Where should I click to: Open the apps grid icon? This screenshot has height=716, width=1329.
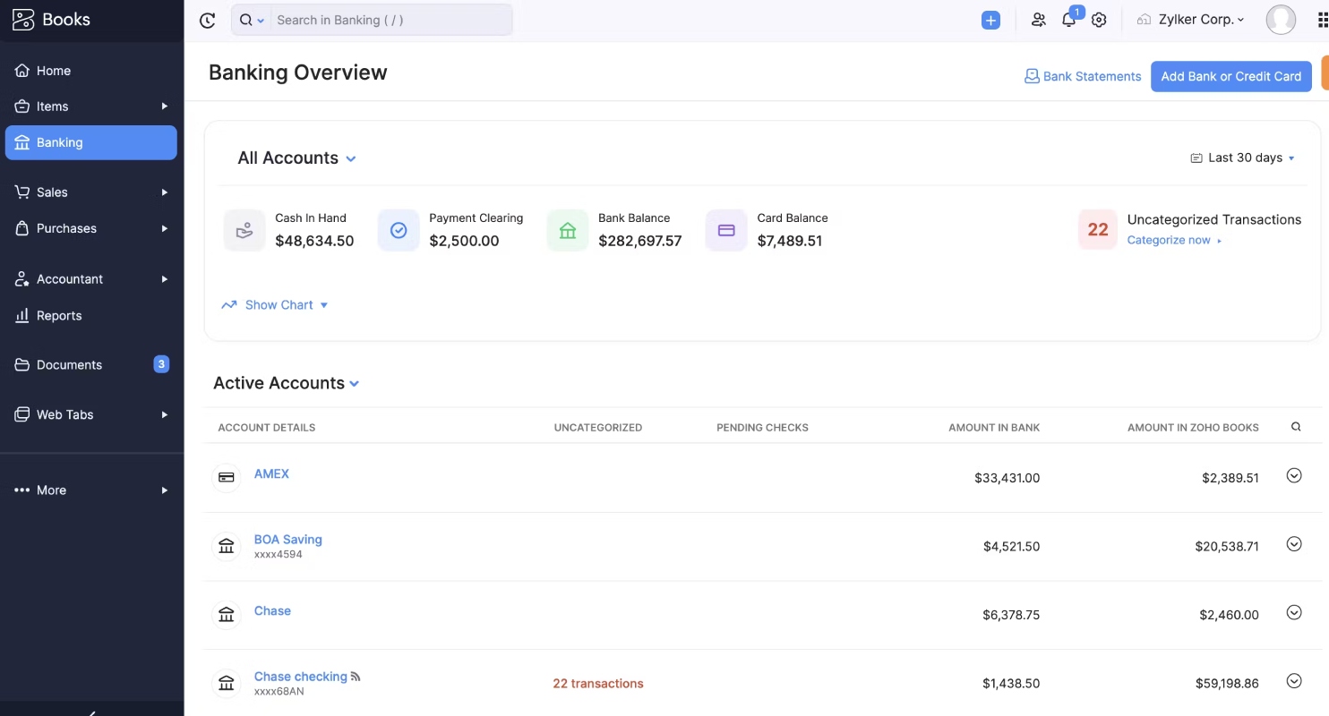(1322, 20)
